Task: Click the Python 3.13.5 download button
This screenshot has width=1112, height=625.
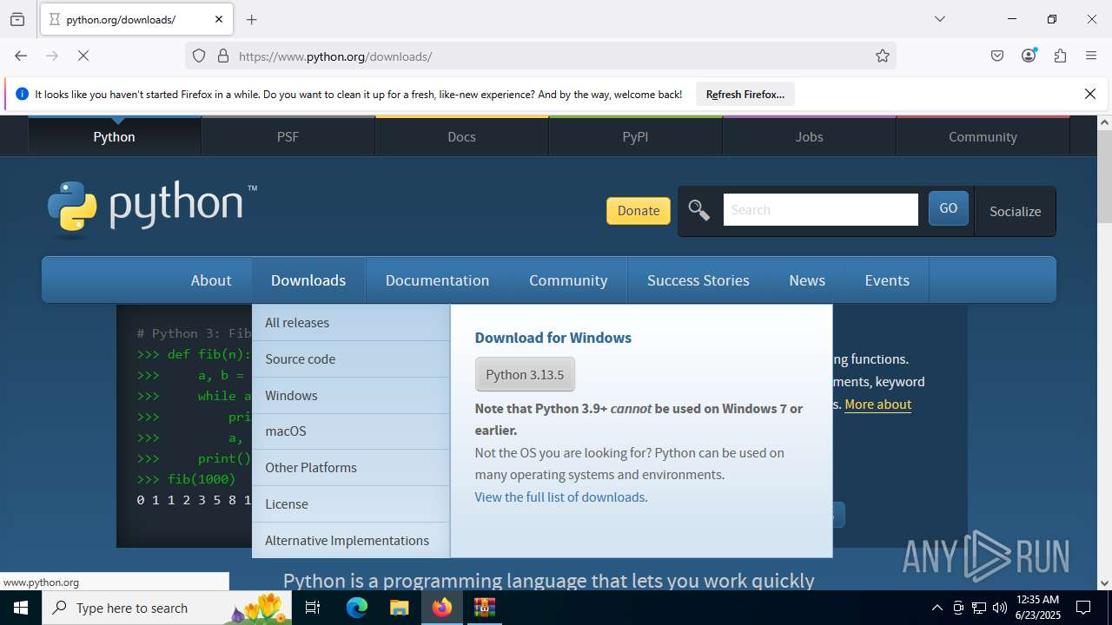Action: pyautogui.click(x=525, y=374)
